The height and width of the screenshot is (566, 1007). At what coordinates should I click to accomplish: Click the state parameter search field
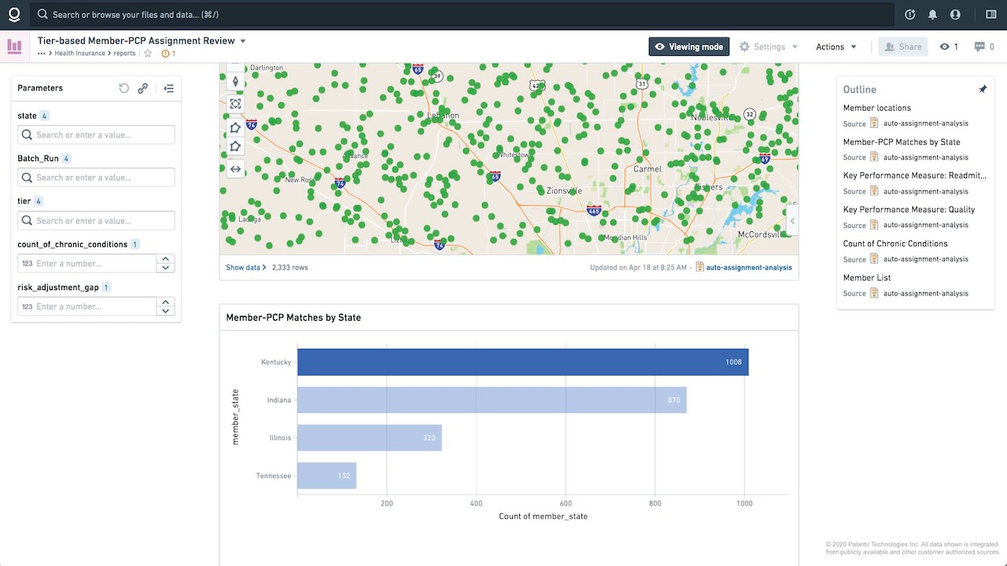tap(96, 134)
